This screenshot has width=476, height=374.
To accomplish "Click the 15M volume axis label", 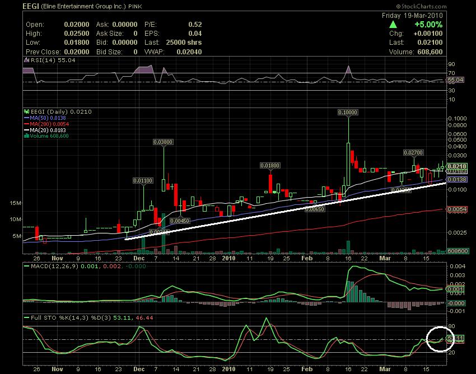I will pos(16,203).
